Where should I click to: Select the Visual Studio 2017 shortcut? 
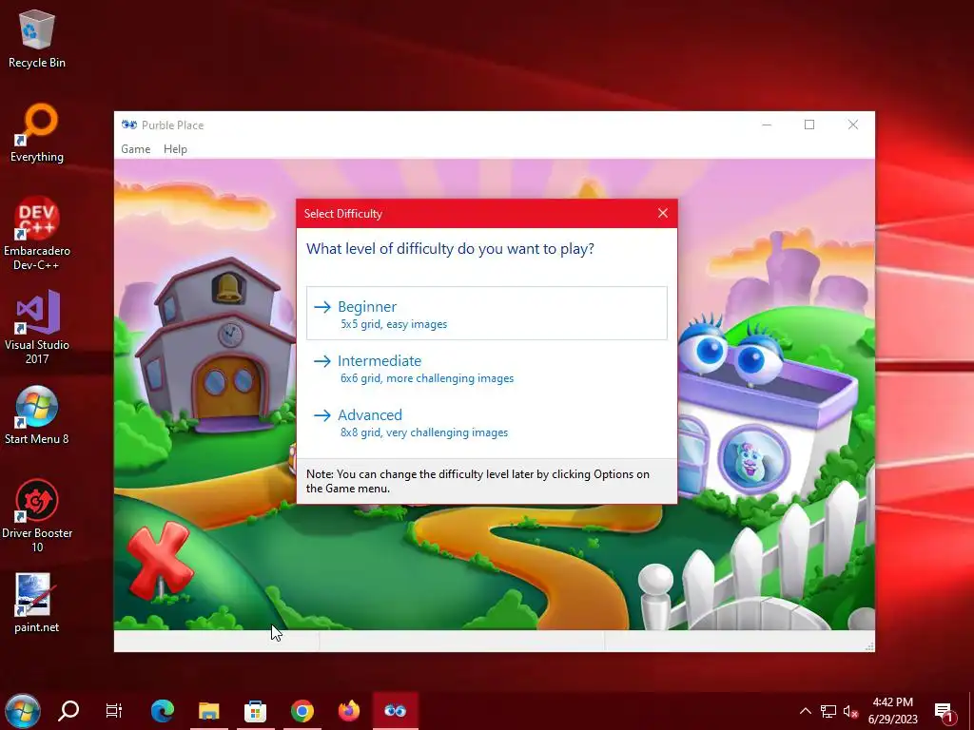click(37, 328)
